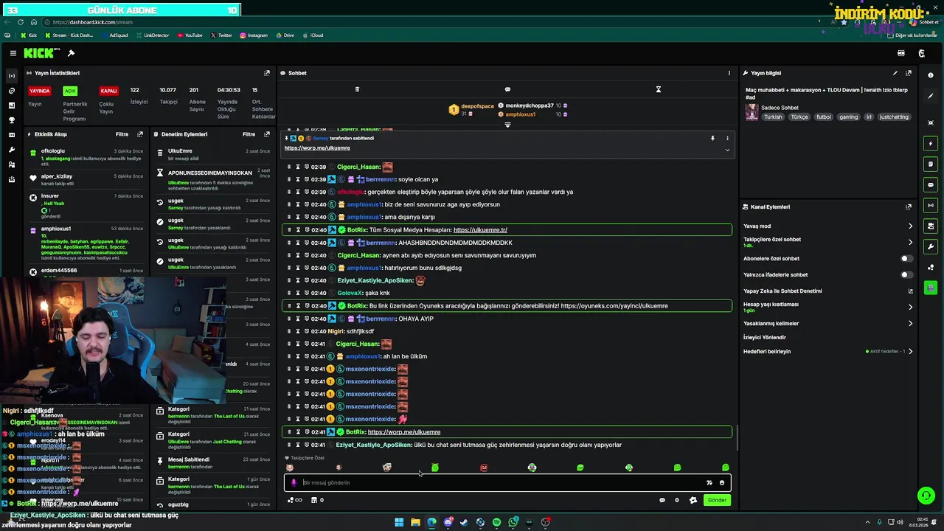Pop out the Kanal Eylemleri panel
Screen dimensions: 944x531
[x=909, y=207]
